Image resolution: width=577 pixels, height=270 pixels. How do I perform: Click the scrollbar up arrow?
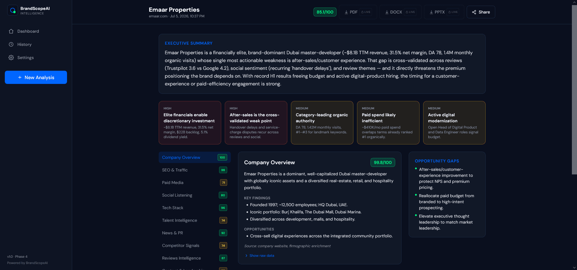[x=574, y=2]
